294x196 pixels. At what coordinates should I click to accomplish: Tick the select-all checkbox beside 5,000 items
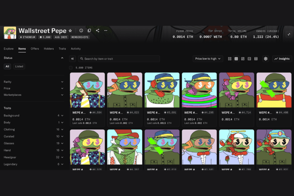[x=71, y=68]
